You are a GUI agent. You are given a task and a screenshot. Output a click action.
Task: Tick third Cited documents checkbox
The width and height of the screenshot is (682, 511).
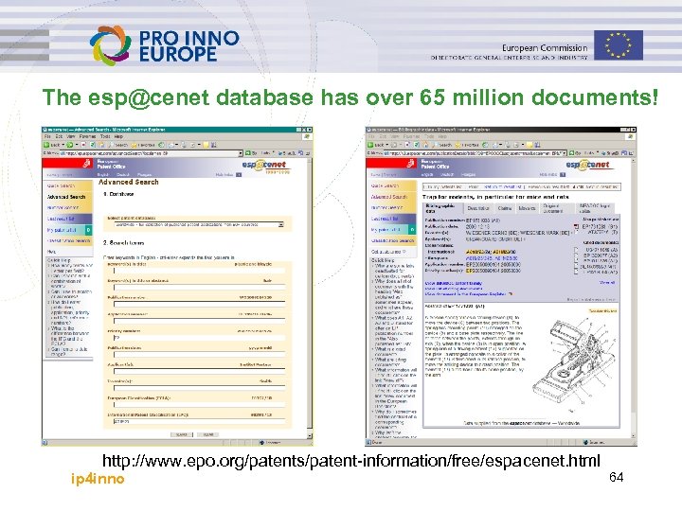[576, 260]
